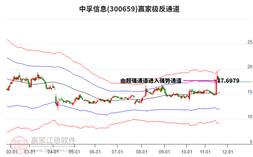The image size is (253, 157).
Task: Click the tall red candlestick before 17.6979
Action: point(216,87)
